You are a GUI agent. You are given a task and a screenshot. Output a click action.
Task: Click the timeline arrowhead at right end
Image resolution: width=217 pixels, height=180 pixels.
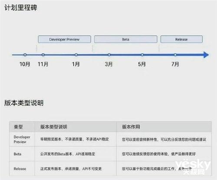[x=206, y=55]
